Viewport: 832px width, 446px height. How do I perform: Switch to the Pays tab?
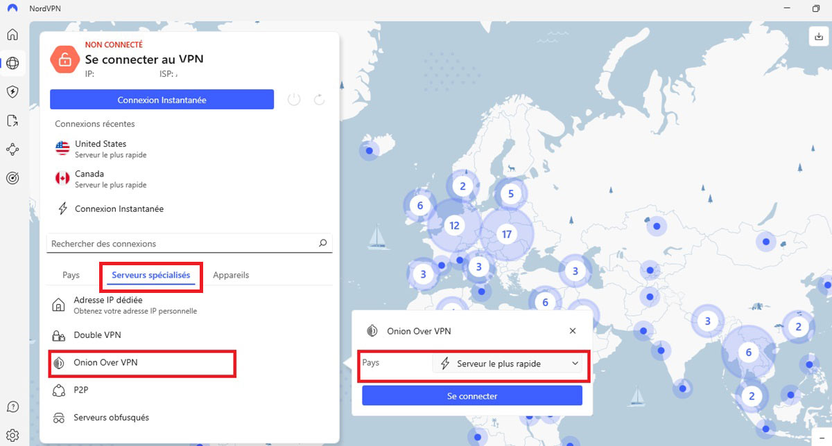pyautogui.click(x=70, y=274)
